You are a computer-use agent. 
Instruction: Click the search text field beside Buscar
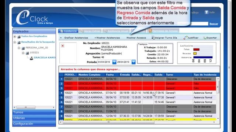pyautogui.click(x=193, y=23)
